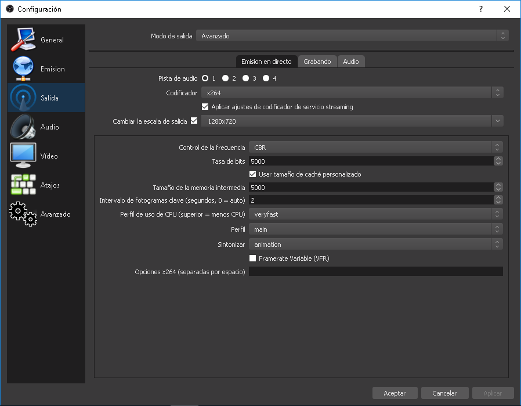Click the 'Pista de audio' label

point(178,78)
